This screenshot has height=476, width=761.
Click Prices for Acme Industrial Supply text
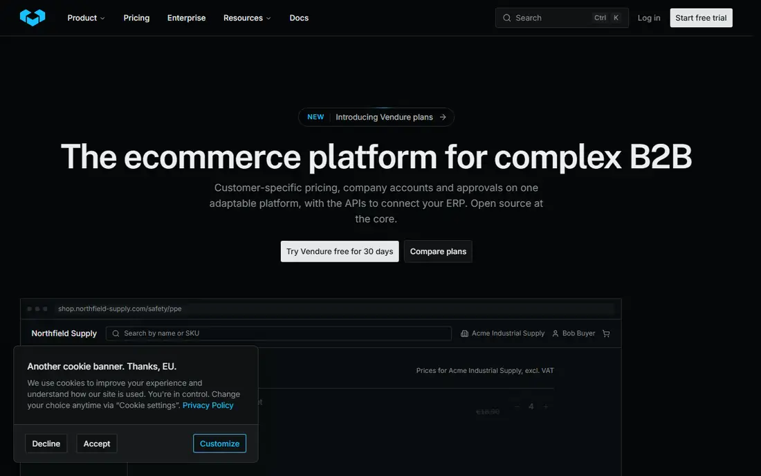click(x=485, y=370)
